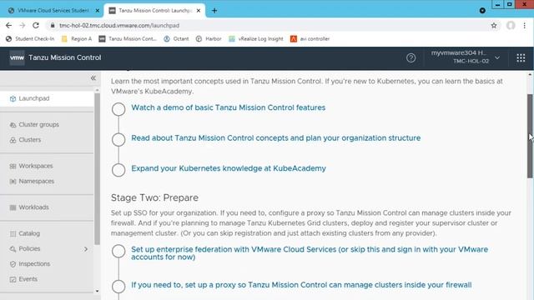The height and width of the screenshot is (300, 534).
Task: Click the 'Stage Two: Prepare' heading
Action: [154, 197]
